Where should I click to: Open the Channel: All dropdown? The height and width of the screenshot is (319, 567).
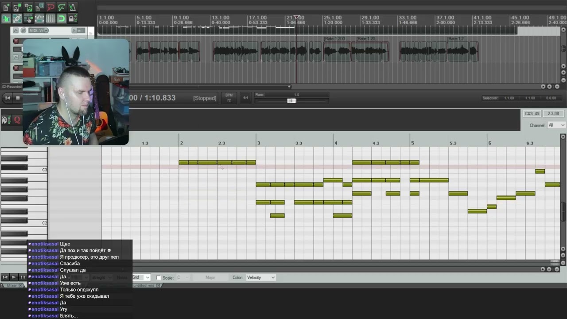pos(556,125)
